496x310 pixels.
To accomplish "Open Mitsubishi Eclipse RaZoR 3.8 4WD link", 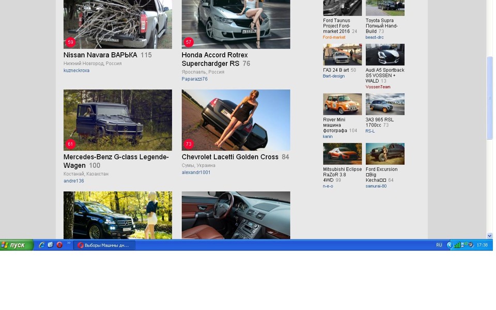I will pyautogui.click(x=342, y=175).
